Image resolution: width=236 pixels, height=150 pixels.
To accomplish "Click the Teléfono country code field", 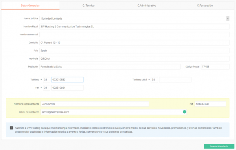I will [46, 80].
